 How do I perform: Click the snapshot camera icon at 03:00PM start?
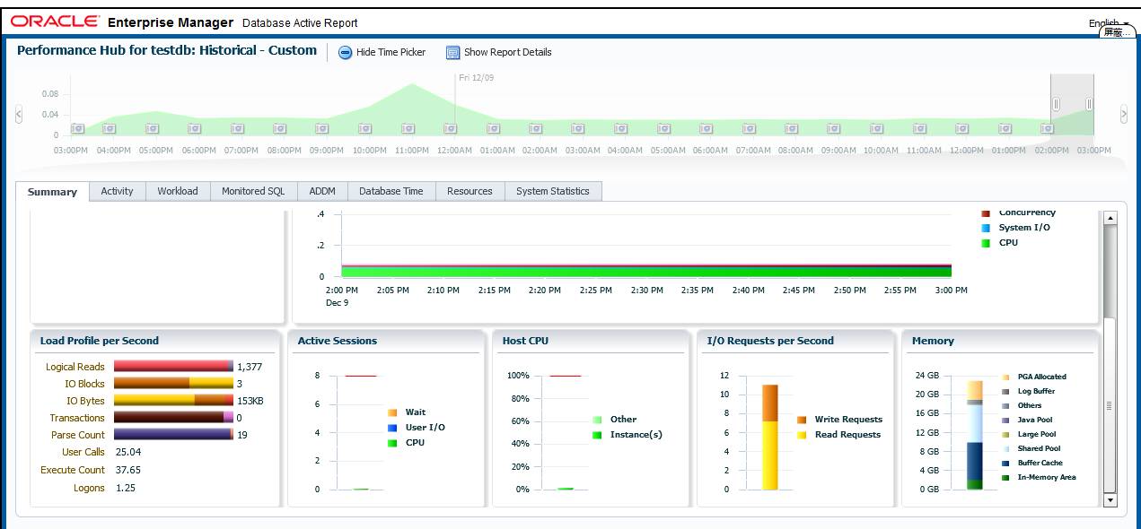[x=77, y=129]
